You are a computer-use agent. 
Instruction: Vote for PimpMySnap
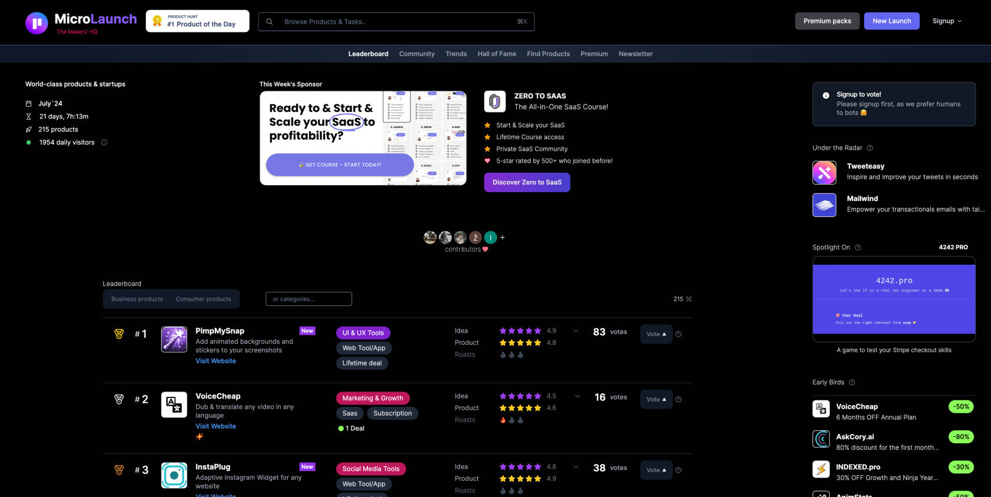point(656,334)
